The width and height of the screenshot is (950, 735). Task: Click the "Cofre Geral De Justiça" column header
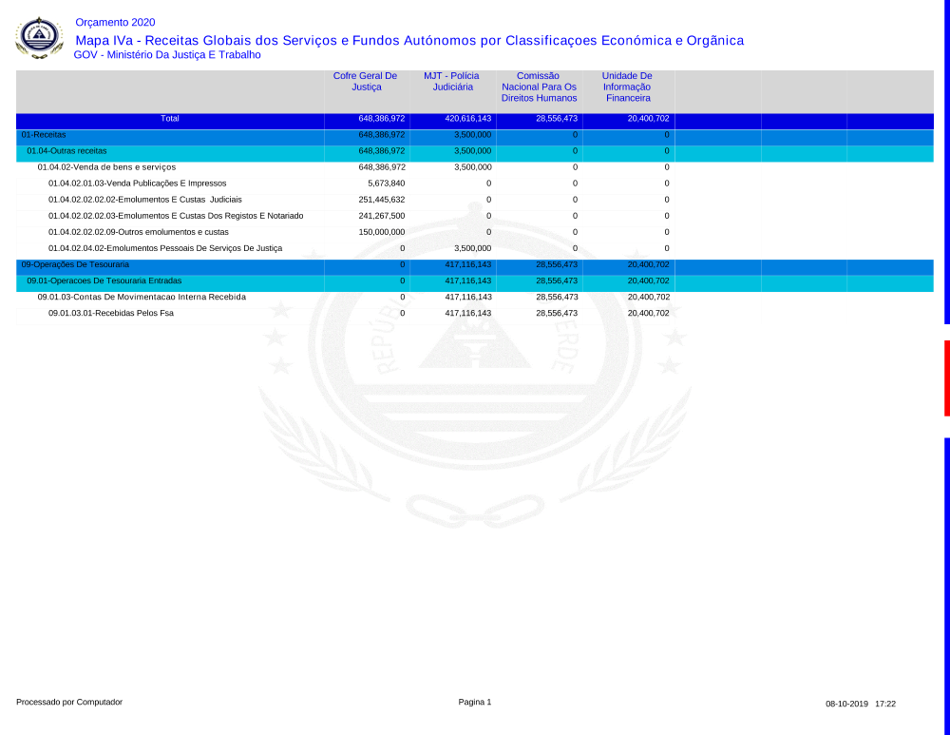coord(365,81)
